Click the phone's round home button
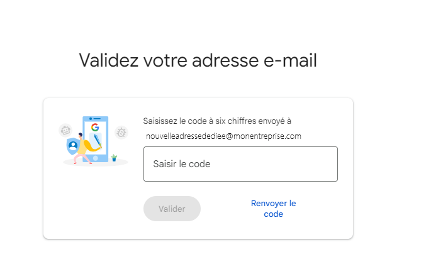This screenshot has height=274, width=431. (x=96, y=158)
